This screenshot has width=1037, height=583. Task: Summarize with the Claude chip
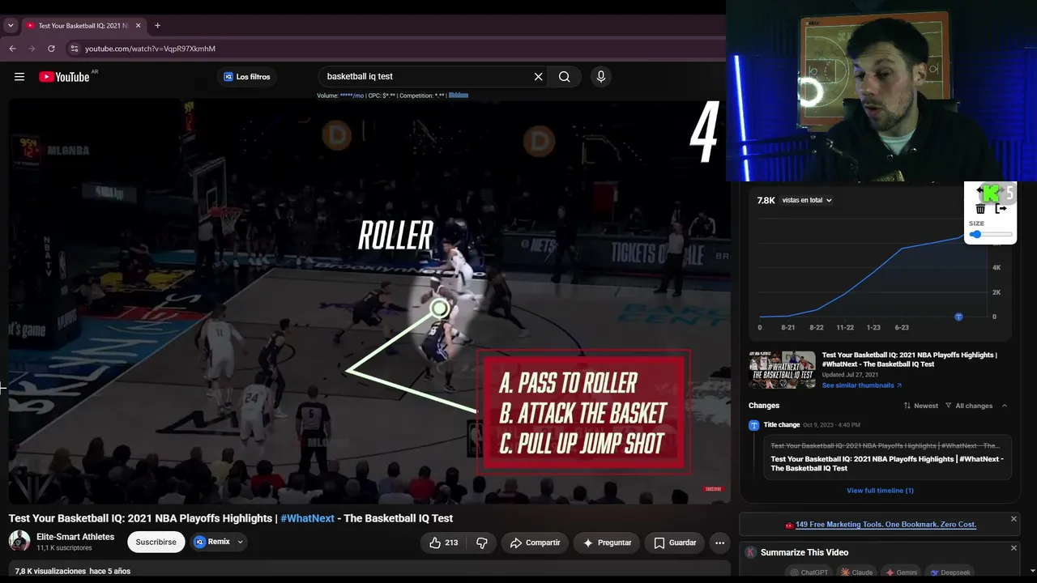(856, 572)
